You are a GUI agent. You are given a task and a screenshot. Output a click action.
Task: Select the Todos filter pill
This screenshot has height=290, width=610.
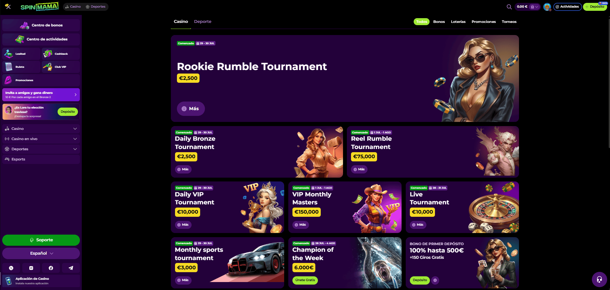coord(422,22)
